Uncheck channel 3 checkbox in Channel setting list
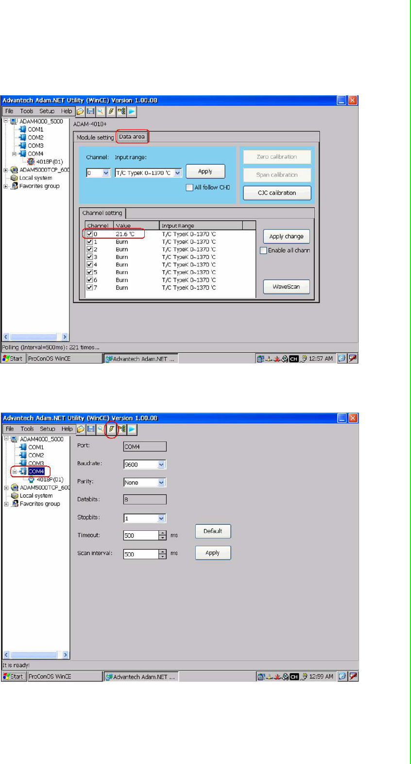The image size is (411, 764). pos(90,257)
